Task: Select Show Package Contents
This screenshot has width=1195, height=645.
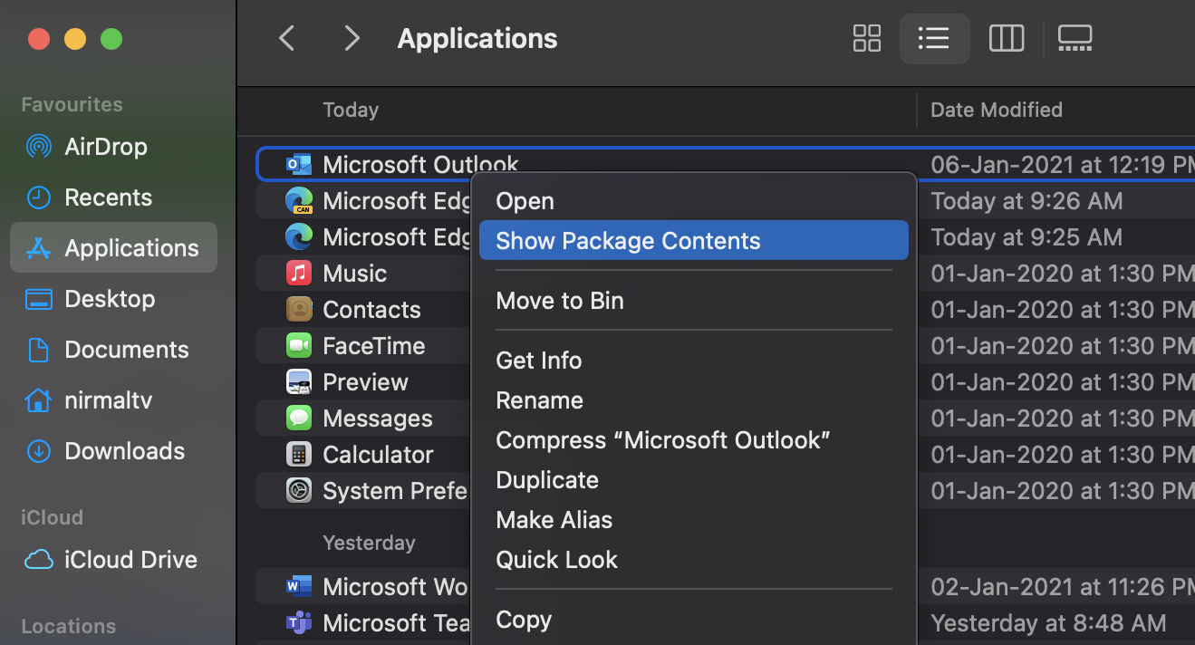Action: [693, 240]
